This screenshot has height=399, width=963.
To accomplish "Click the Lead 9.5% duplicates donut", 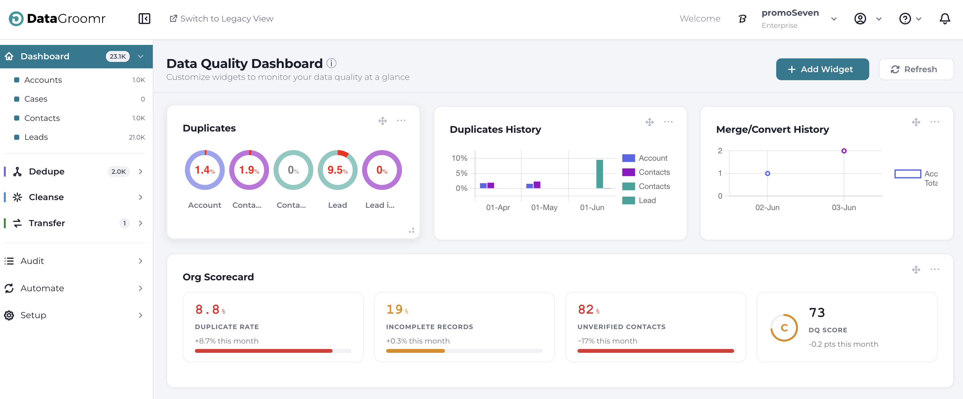I will pos(338,170).
